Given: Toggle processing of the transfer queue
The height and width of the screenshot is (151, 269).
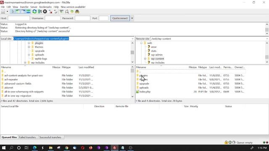Looking at the screenshot, I should click(x=40, y=11).
